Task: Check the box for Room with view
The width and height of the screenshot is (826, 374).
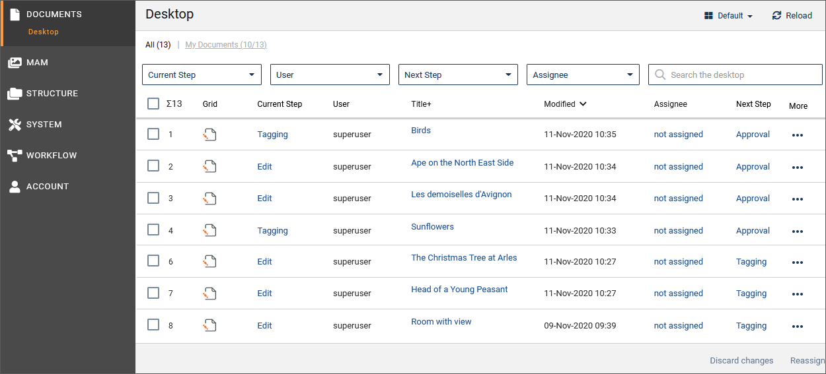Action: click(153, 325)
